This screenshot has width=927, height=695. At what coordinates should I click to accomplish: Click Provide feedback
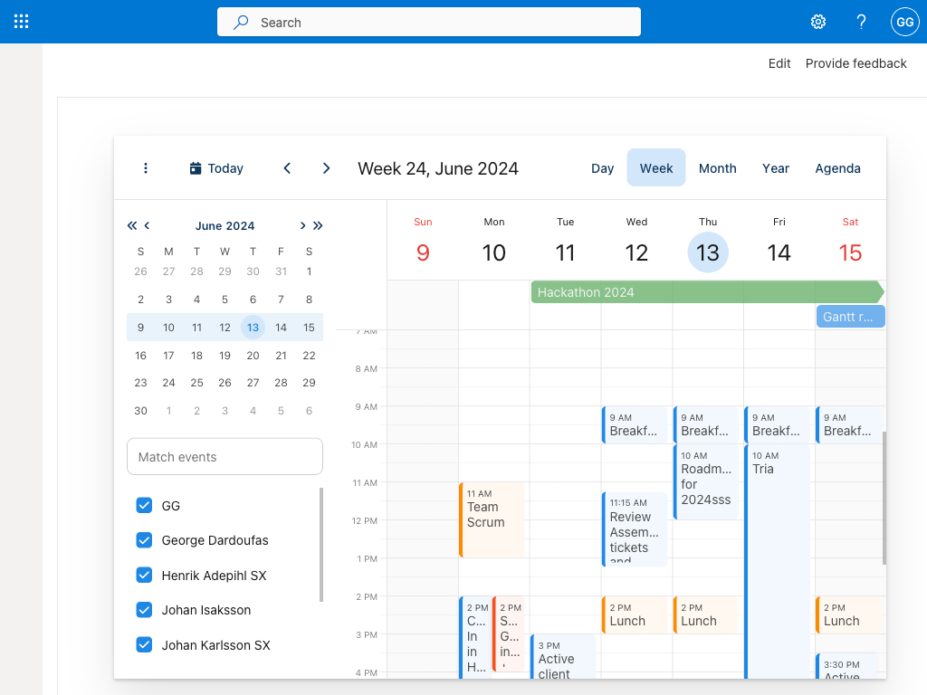click(x=855, y=63)
